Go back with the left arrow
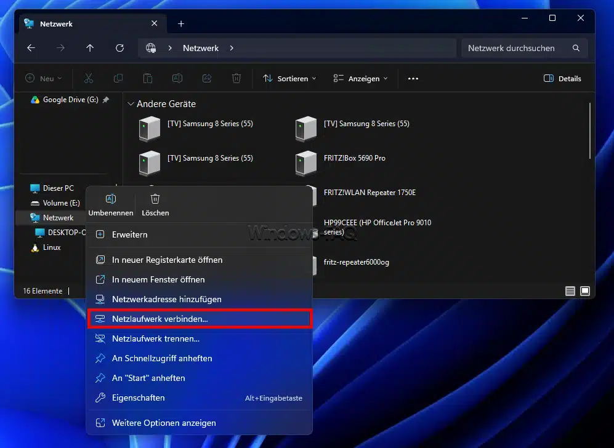Viewport: 614px width, 448px height. (31, 48)
